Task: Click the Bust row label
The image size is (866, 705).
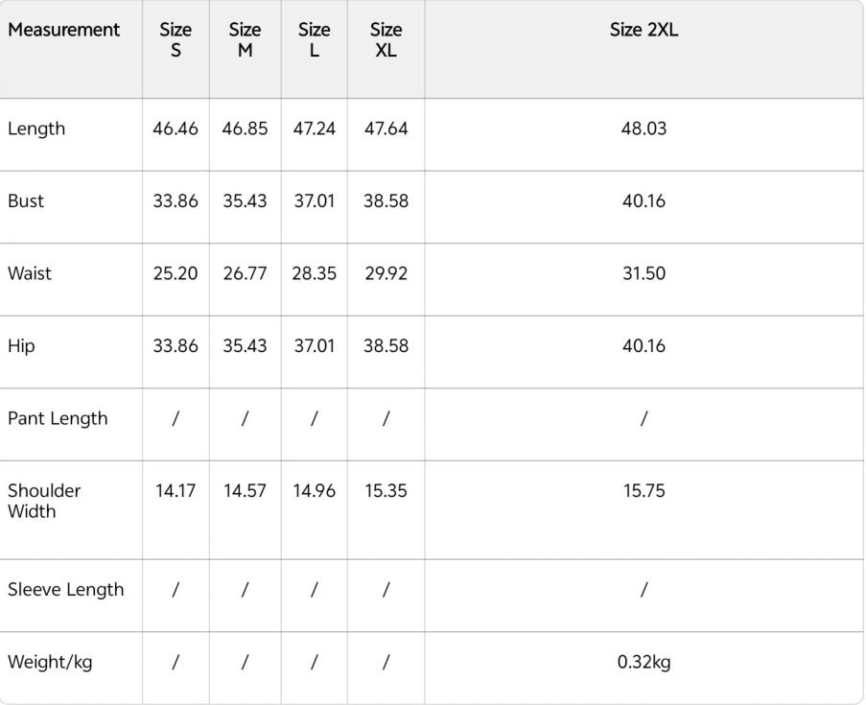Action: (x=25, y=201)
